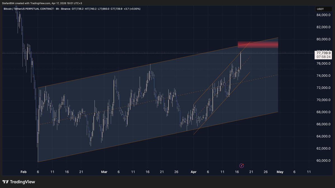This screenshot has width=335, height=188.
Task: Click the Mar label on time axis
Action: click(104, 172)
